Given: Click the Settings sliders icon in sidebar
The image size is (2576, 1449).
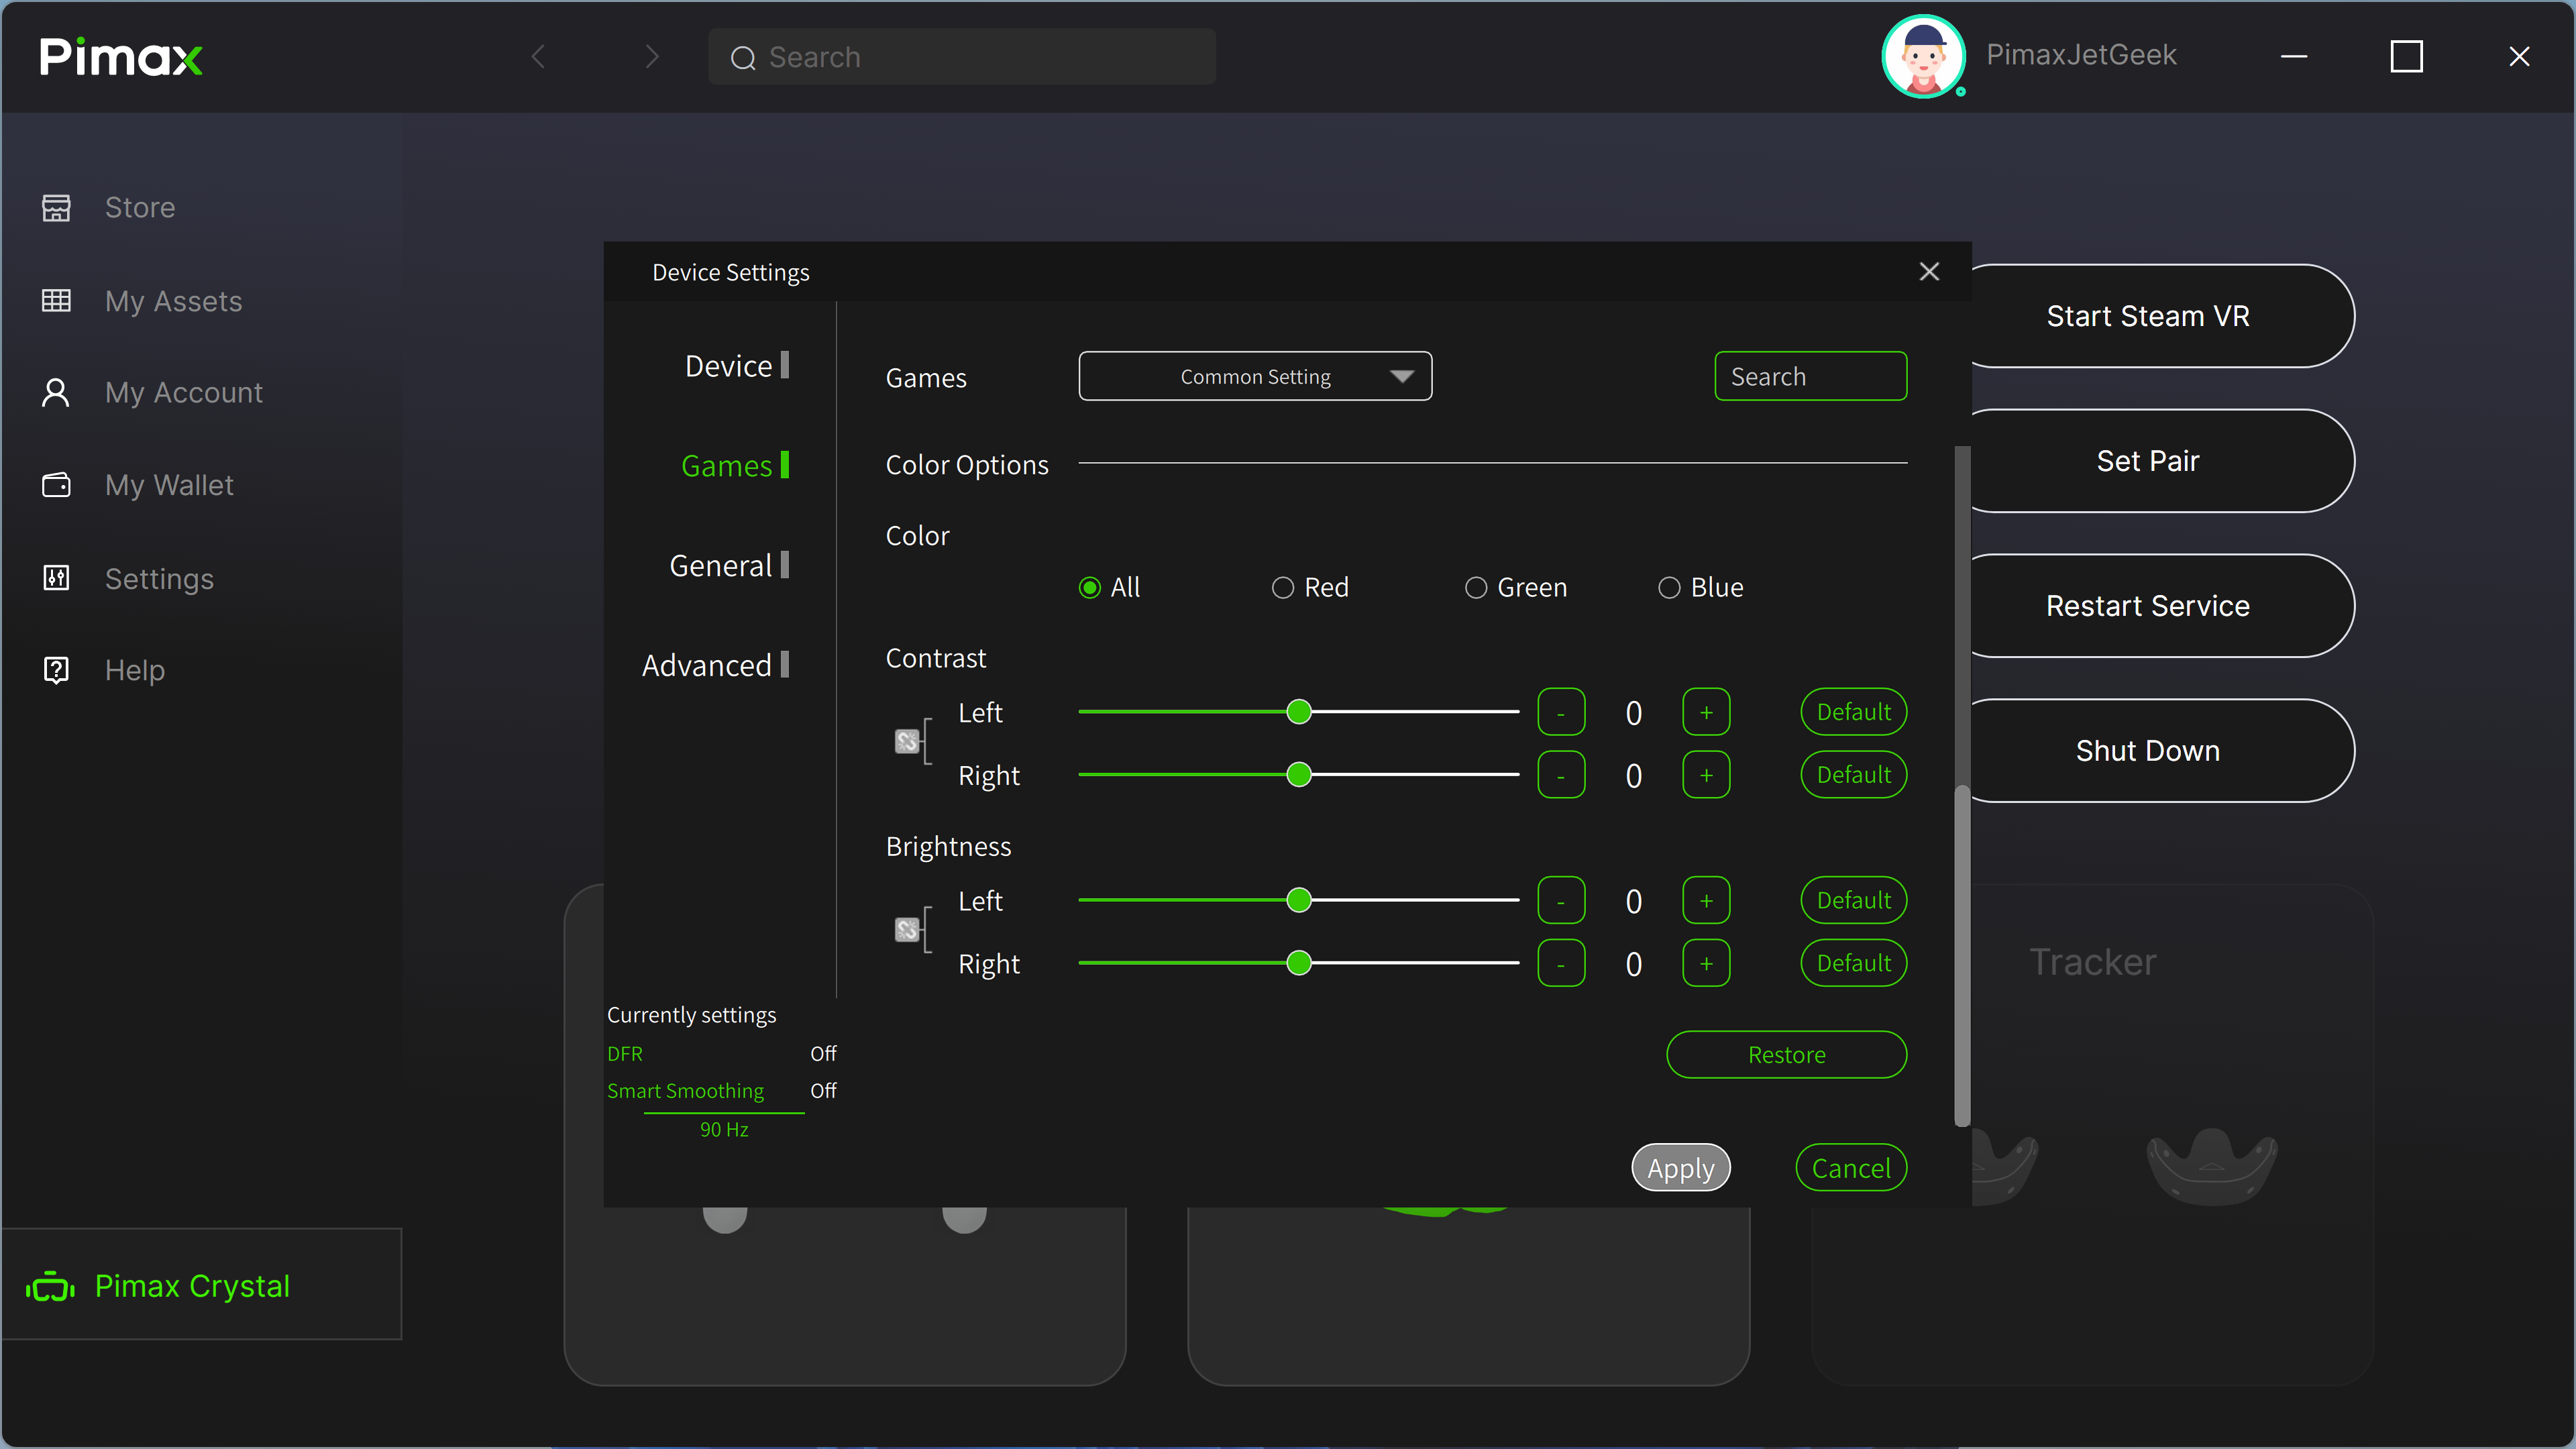Looking at the screenshot, I should tap(56, 578).
